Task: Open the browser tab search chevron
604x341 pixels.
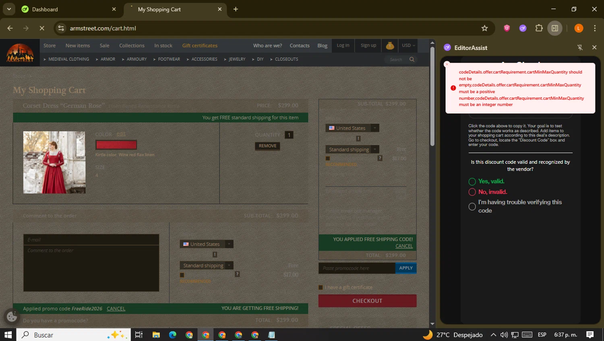Action: 9,9
